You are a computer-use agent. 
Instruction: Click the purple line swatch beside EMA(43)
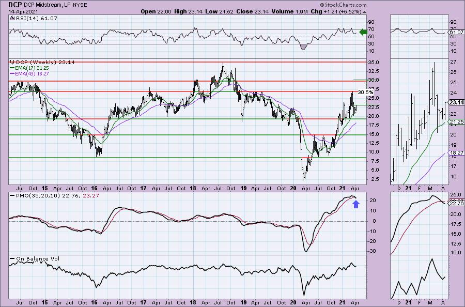click(12, 73)
